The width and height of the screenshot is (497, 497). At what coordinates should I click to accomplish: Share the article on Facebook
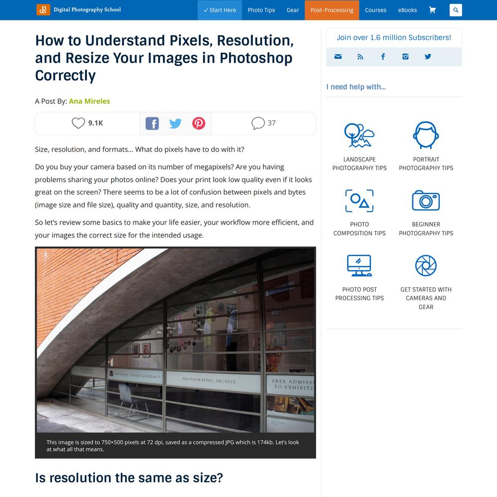pos(152,123)
